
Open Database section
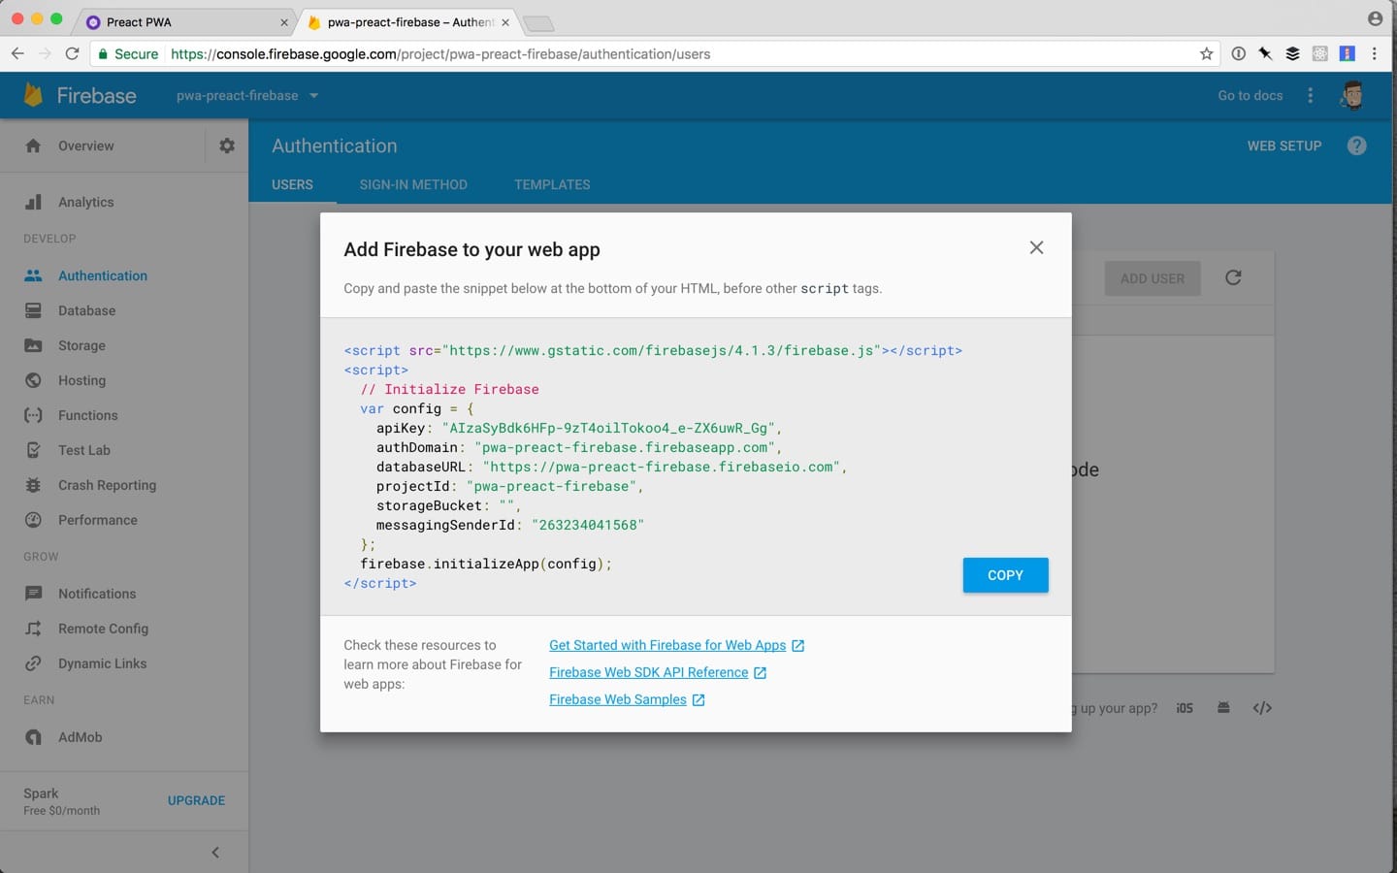(x=86, y=310)
